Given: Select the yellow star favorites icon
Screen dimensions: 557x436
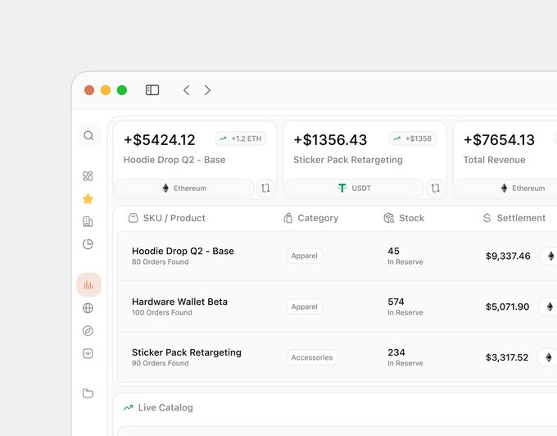Looking at the screenshot, I should tap(88, 199).
